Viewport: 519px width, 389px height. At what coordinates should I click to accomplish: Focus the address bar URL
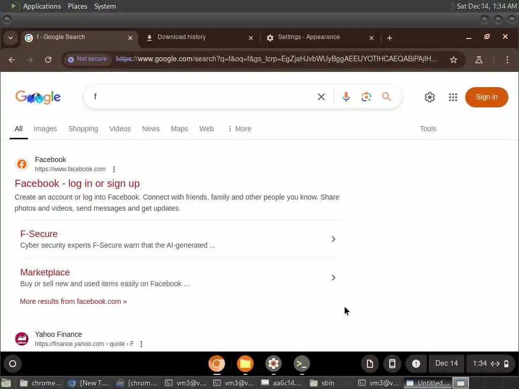[277, 59]
